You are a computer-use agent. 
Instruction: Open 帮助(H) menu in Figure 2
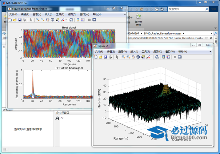(183, 52)
